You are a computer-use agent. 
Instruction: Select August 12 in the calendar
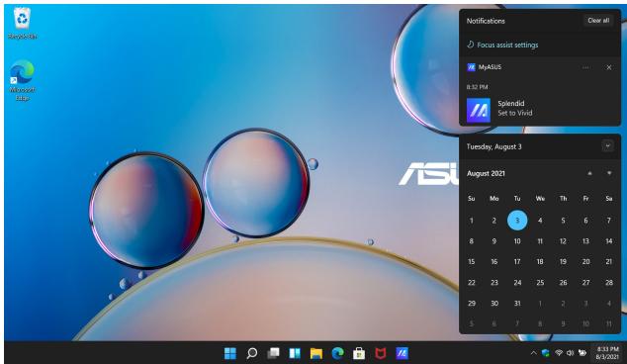click(563, 241)
